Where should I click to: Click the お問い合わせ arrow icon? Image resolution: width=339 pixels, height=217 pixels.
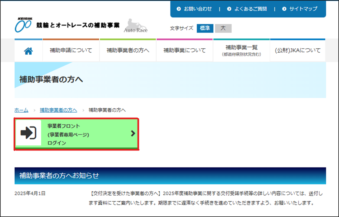click(179, 9)
